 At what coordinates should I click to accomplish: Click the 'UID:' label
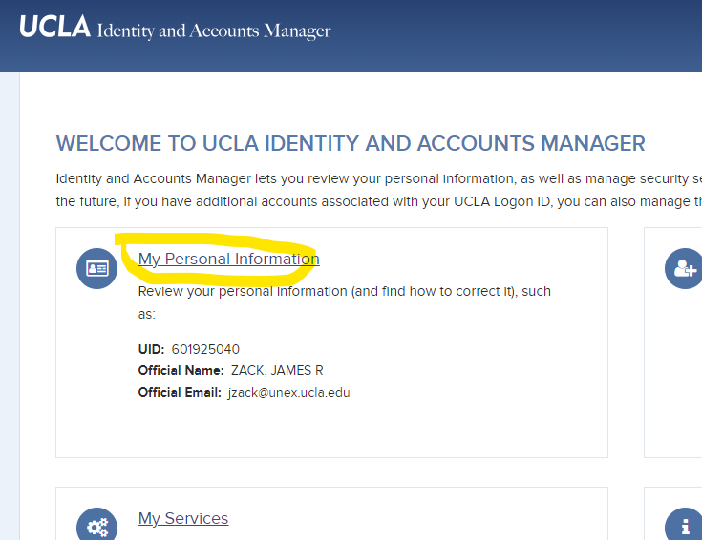click(x=151, y=349)
